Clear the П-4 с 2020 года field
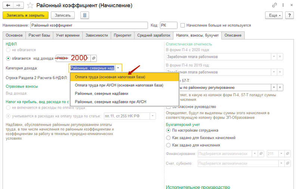The width and height of the screenshot is (299, 189). (280, 57)
